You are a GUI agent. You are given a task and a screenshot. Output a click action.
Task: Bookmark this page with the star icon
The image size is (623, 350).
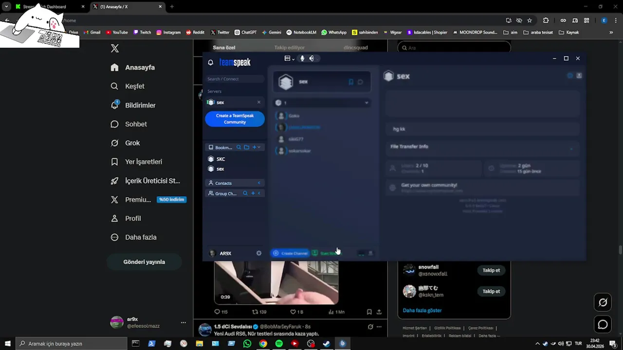[x=530, y=20]
